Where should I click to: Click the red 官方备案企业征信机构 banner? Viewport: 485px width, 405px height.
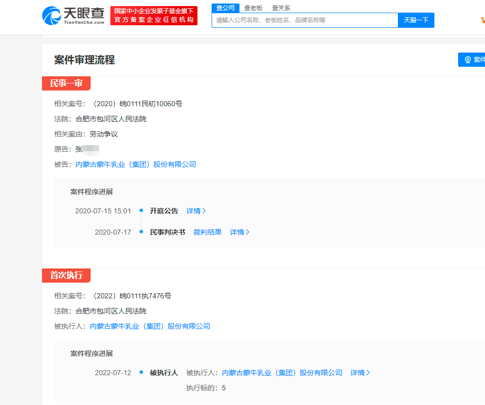(x=154, y=16)
